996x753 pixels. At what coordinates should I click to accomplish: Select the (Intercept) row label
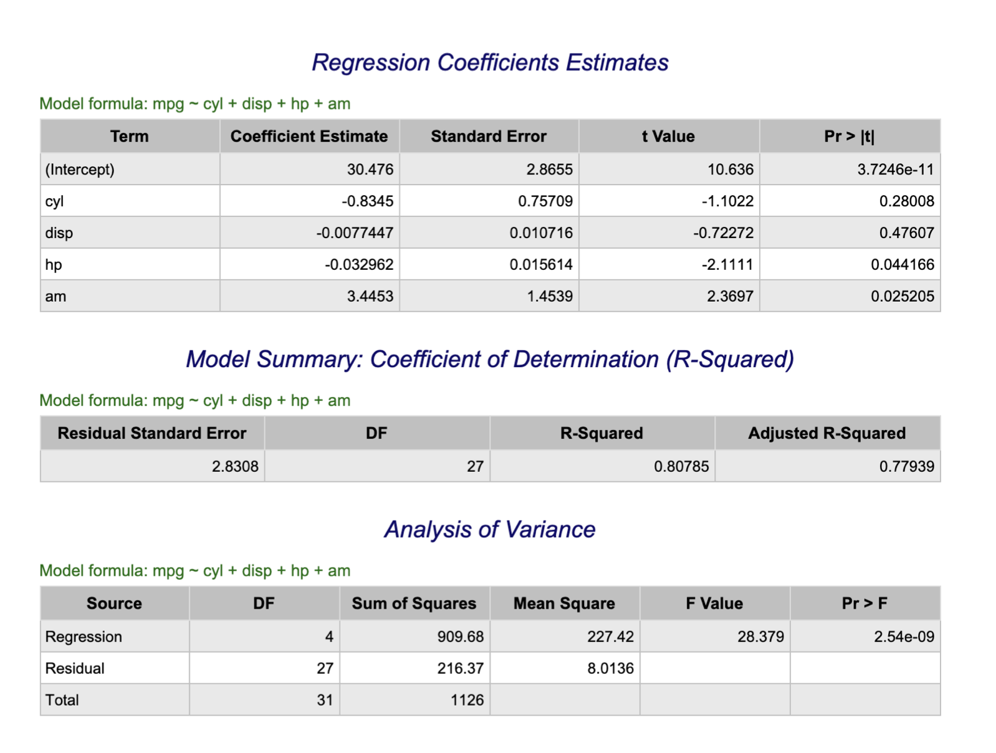click(80, 170)
